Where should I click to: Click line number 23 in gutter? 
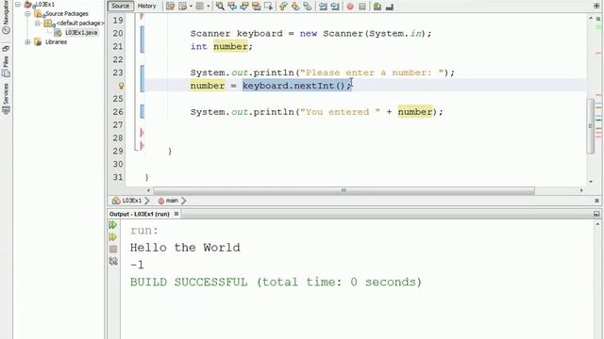[x=118, y=73]
